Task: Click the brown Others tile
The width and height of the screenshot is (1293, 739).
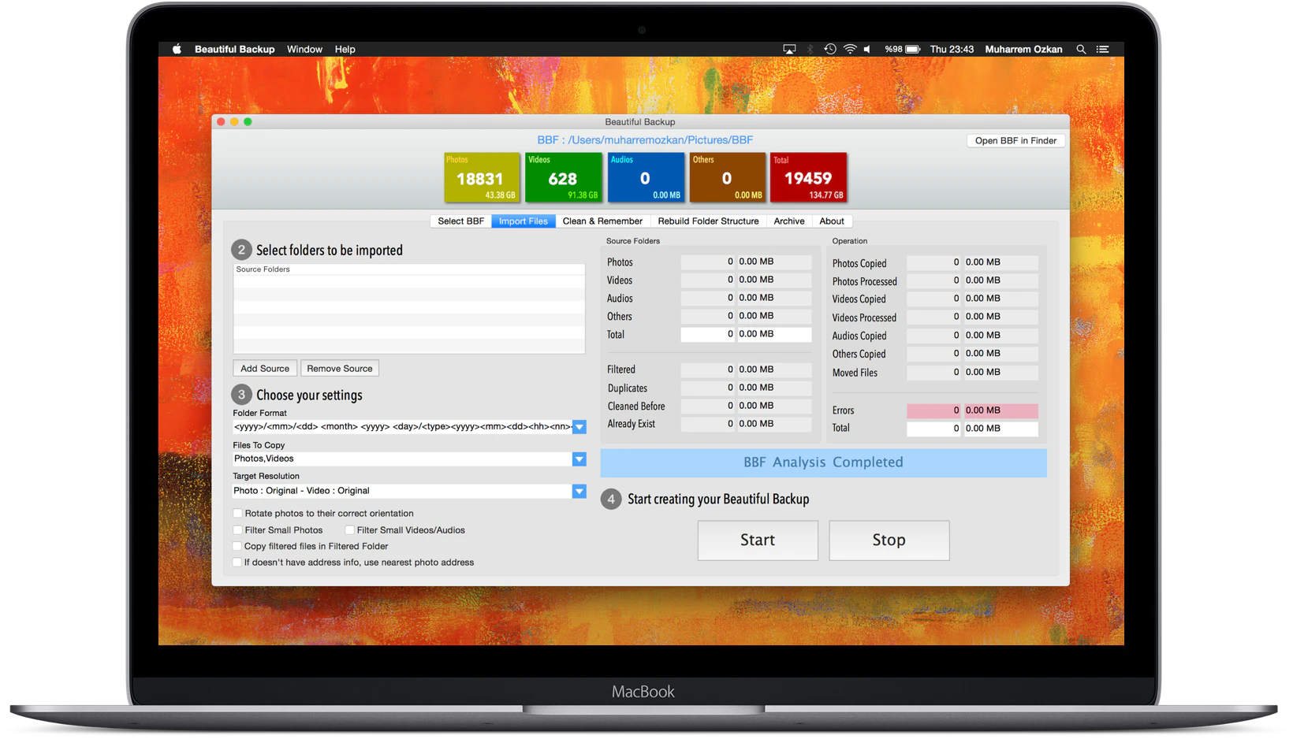Action: (727, 177)
